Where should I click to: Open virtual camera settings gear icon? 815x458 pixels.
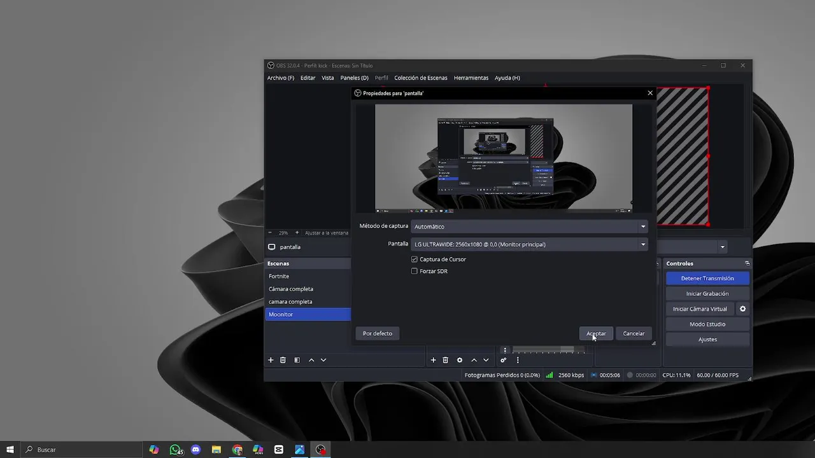click(x=742, y=309)
